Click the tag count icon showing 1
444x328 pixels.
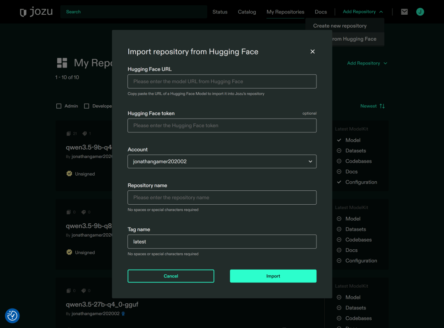click(85, 133)
